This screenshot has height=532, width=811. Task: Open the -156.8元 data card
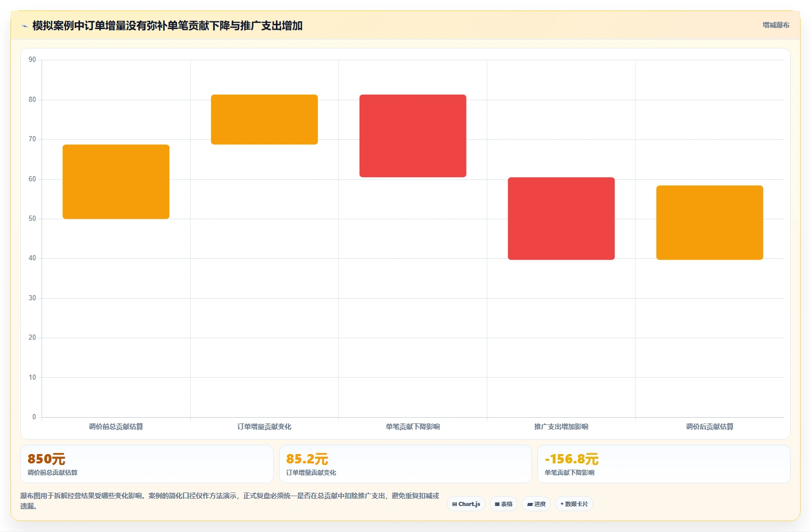(664, 464)
